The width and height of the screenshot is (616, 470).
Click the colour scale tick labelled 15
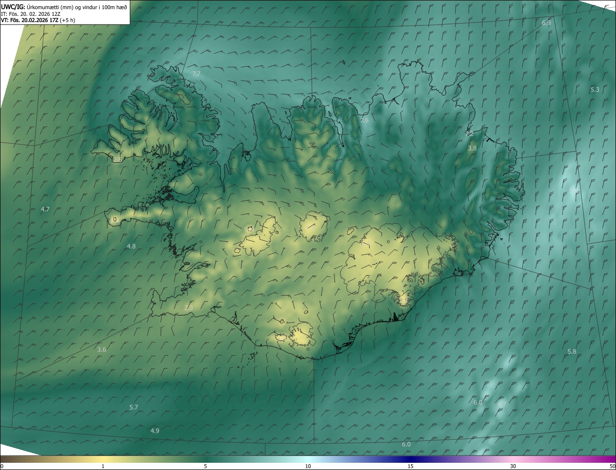pyautogui.click(x=411, y=466)
